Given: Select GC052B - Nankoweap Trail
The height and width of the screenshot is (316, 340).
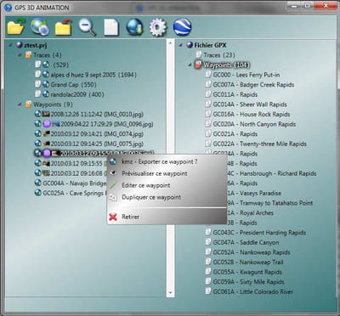Looking at the screenshot, I should [x=248, y=262].
